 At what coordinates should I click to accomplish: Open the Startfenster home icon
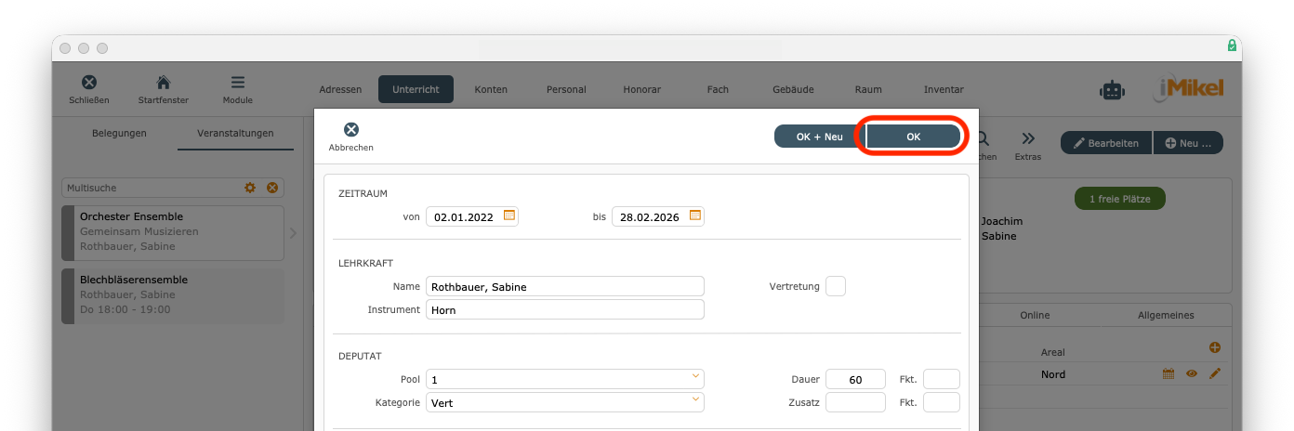pos(164,83)
